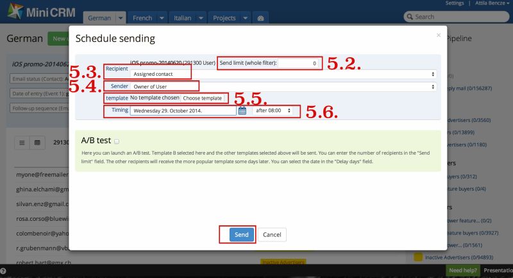Click the Choose template button

coord(202,98)
